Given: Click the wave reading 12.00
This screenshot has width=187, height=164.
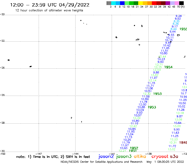Looking at the screenshot, I should coord(142,104).
